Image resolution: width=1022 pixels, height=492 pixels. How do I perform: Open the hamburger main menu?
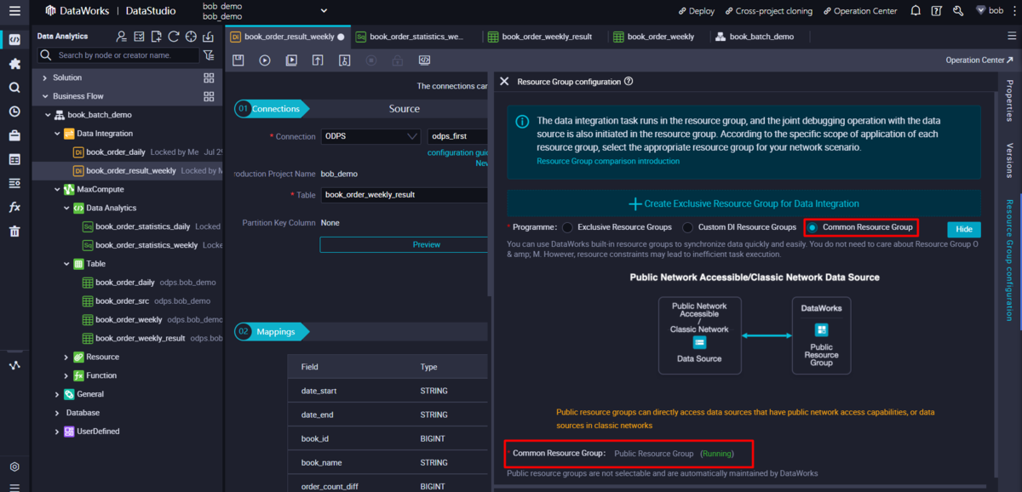pos(14,11)
